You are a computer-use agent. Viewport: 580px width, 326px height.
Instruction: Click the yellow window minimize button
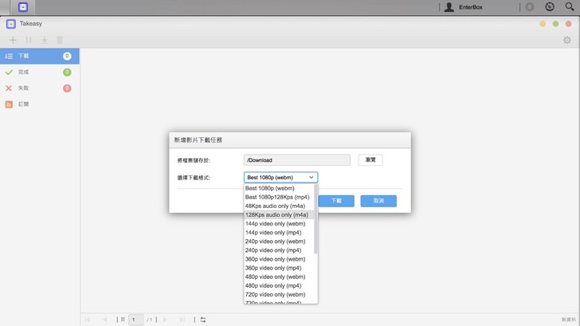543,24
